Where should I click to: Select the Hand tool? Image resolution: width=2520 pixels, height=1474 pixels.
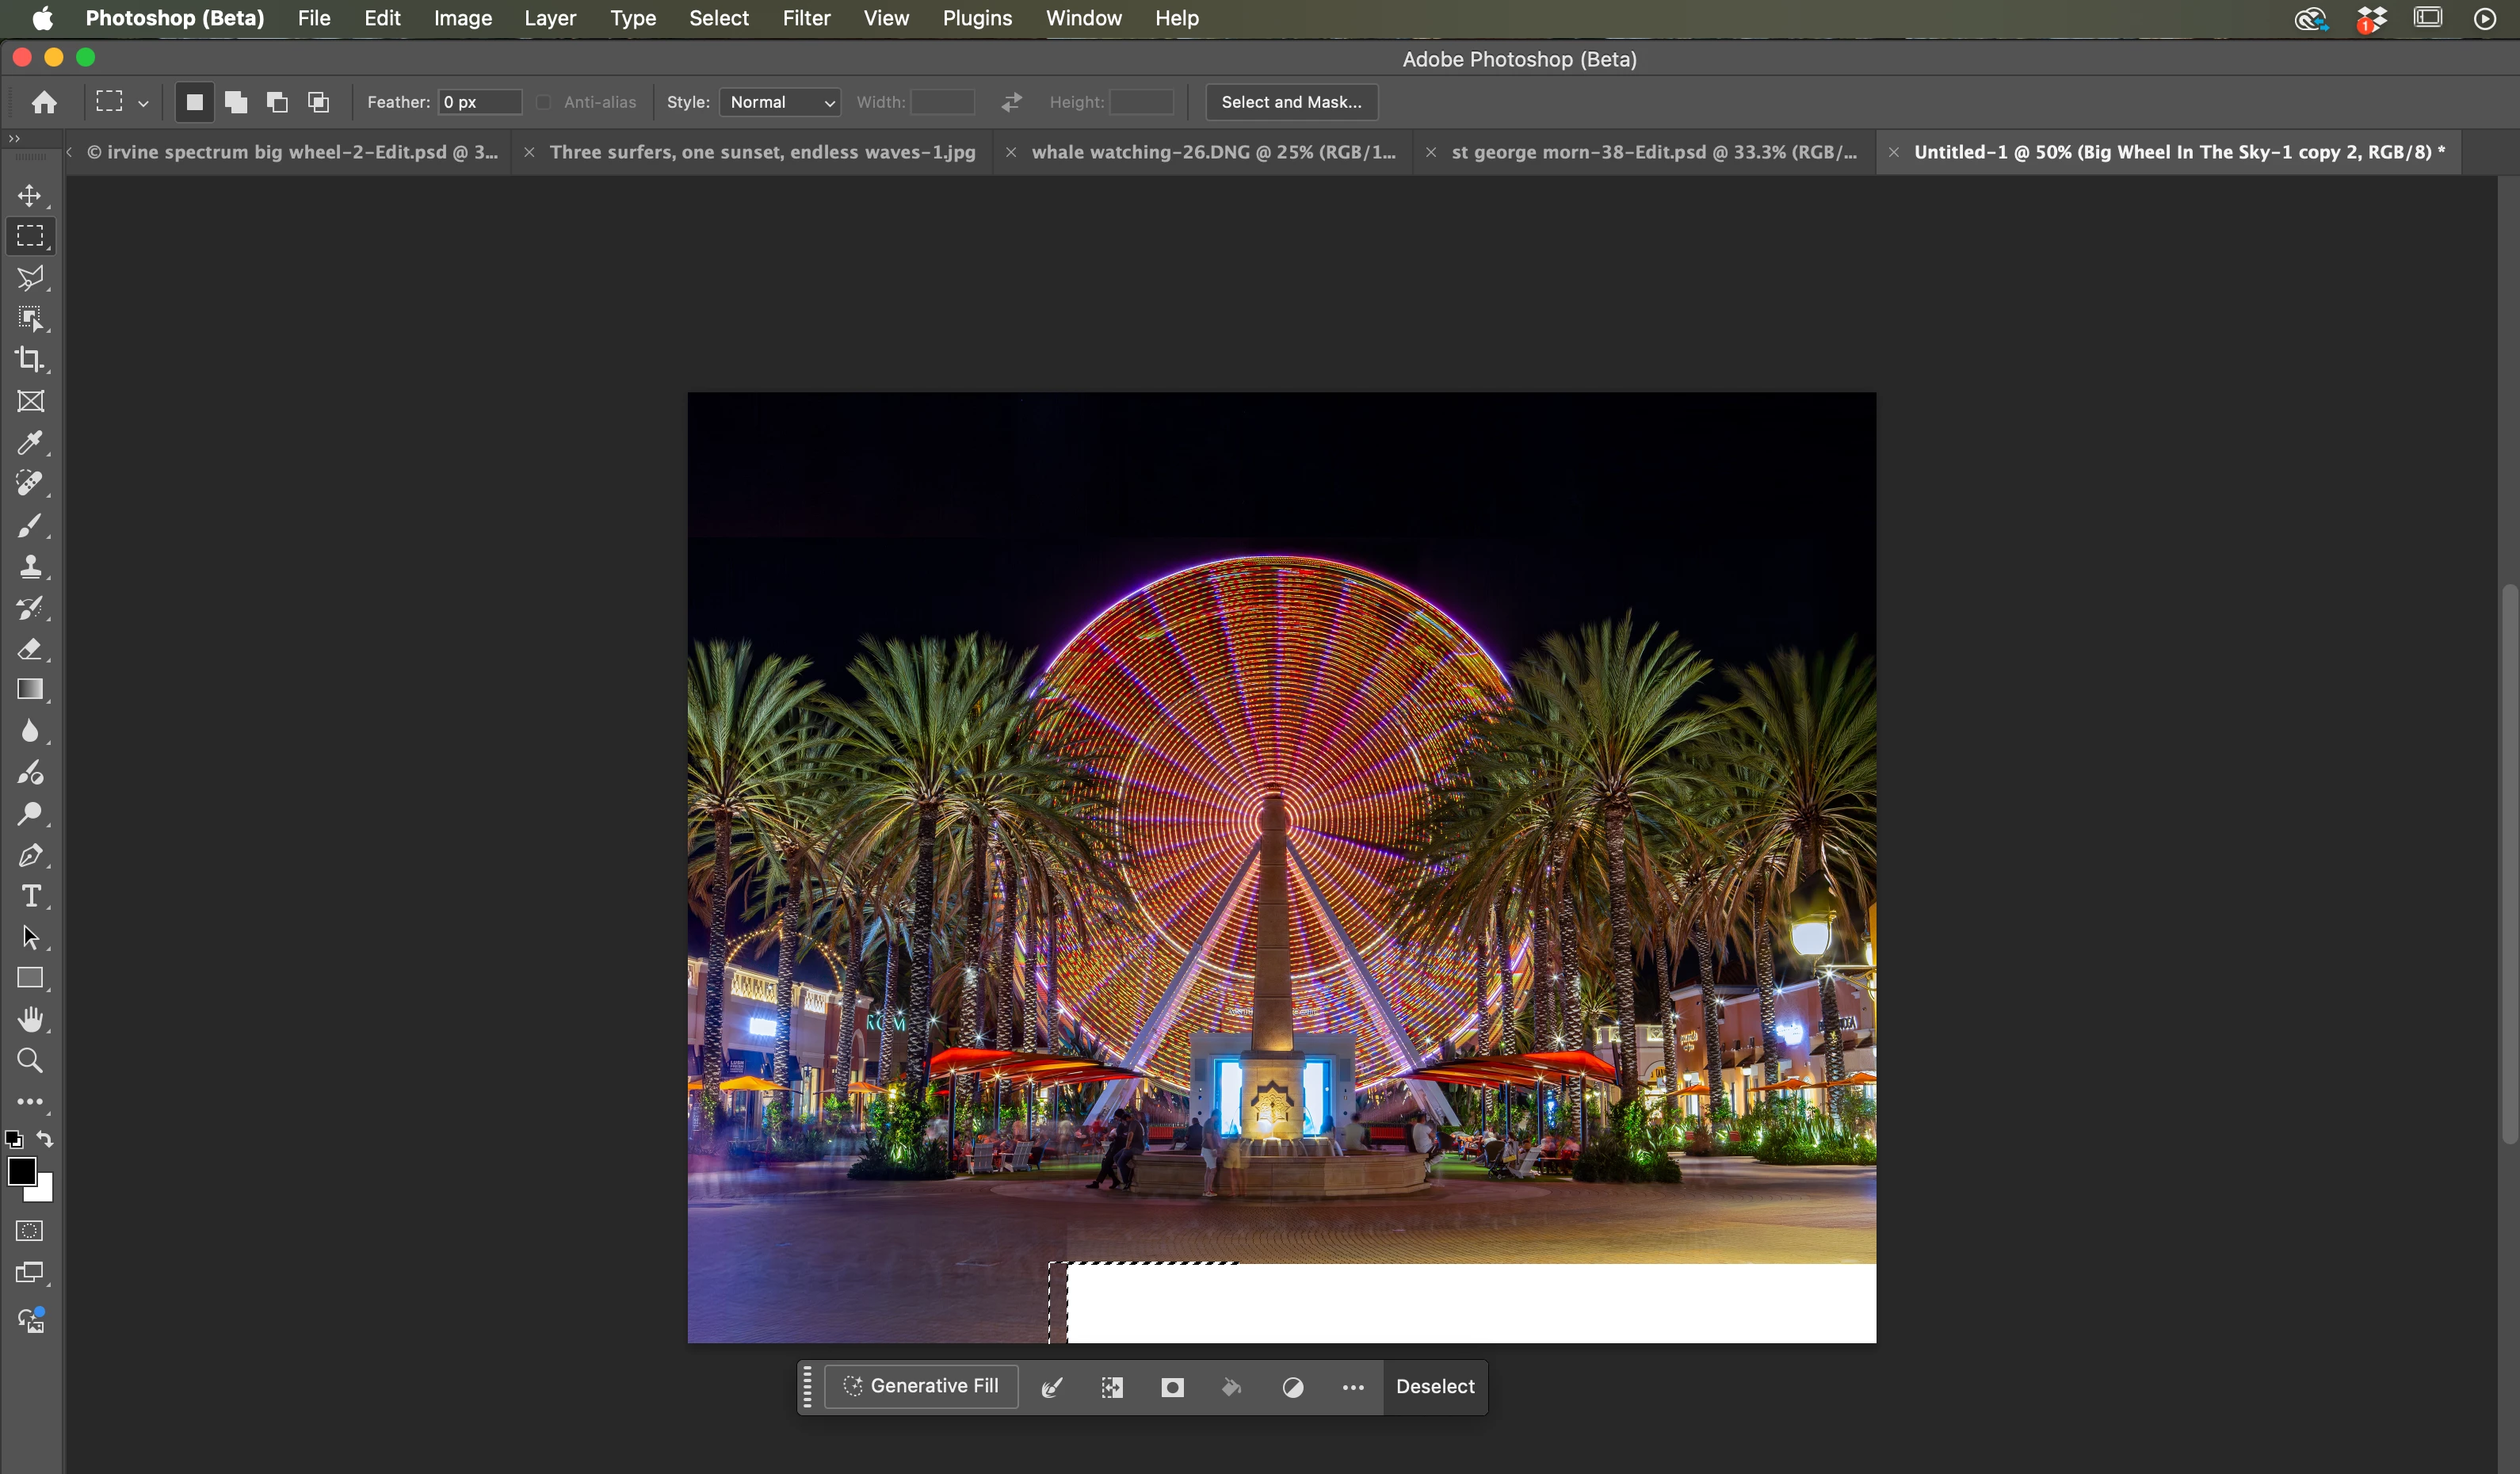coord(30,1019)
